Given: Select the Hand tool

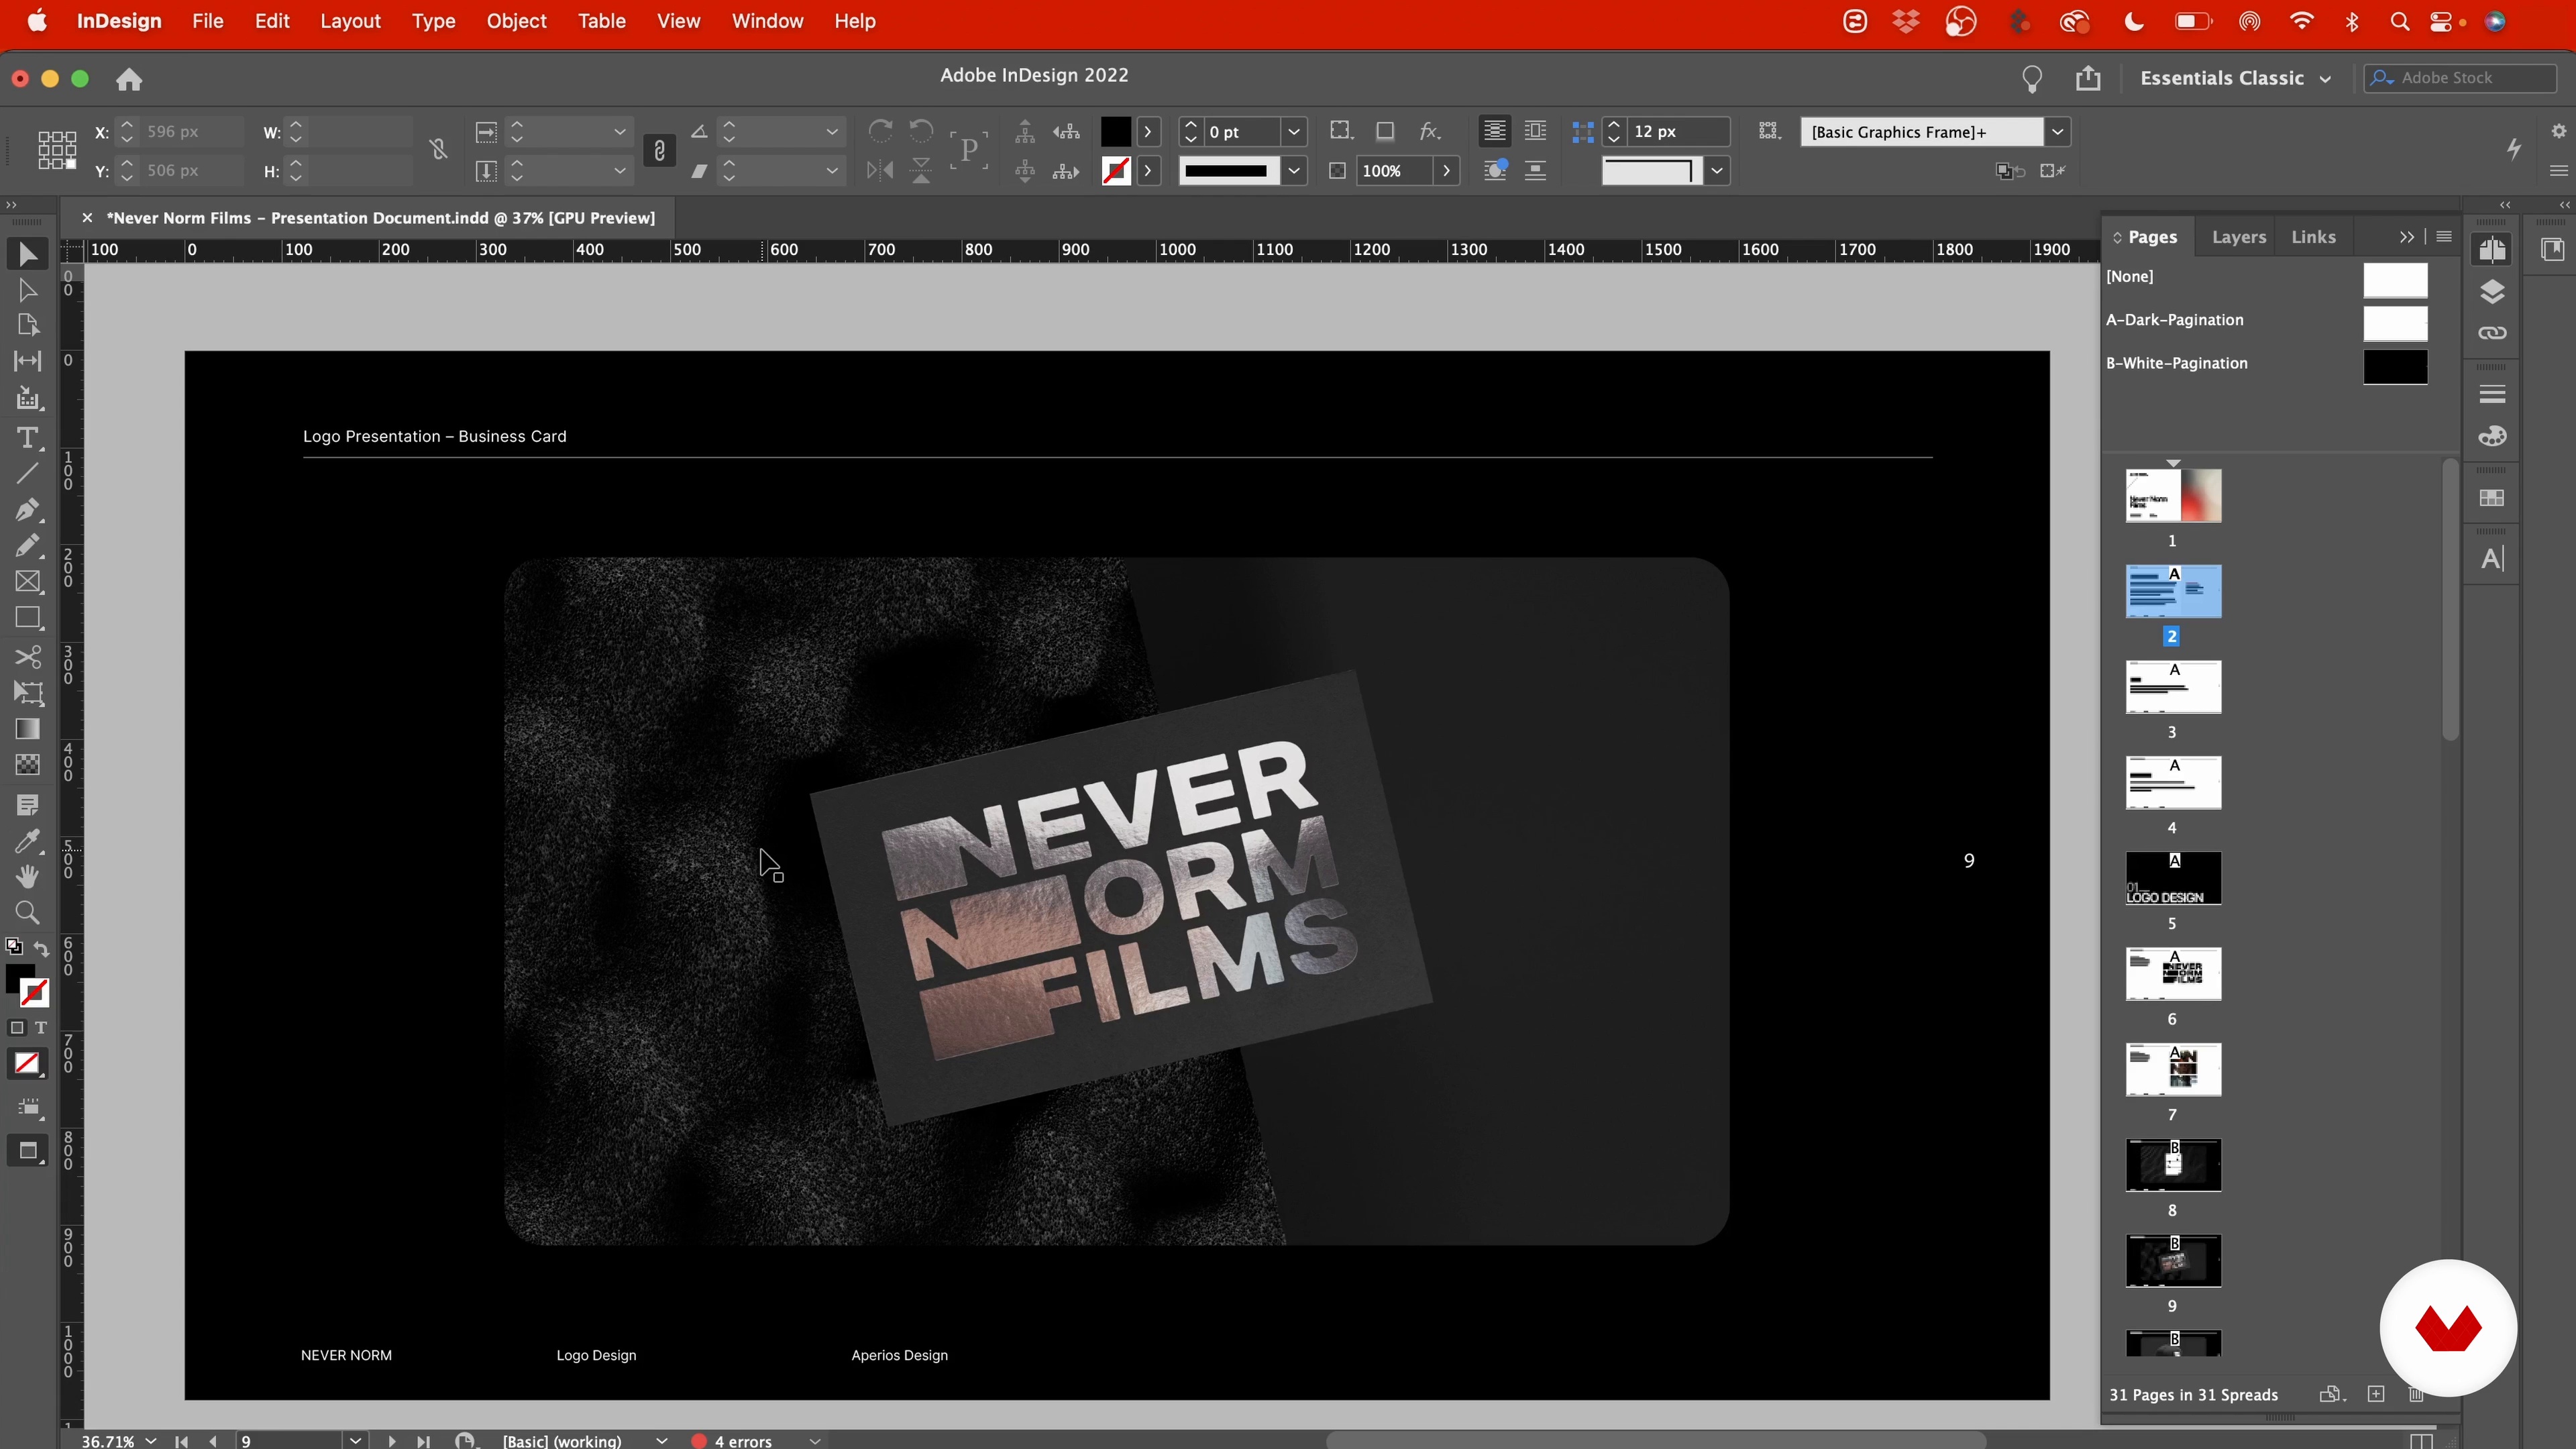Looking at the screenshot, I should [x=27, y=877].
